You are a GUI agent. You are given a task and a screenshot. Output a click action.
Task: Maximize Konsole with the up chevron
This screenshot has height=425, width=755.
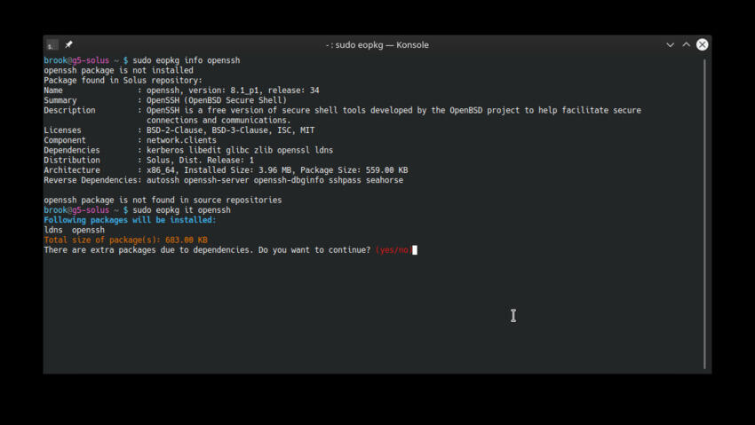pyautogui.click(x=686, y=44)
